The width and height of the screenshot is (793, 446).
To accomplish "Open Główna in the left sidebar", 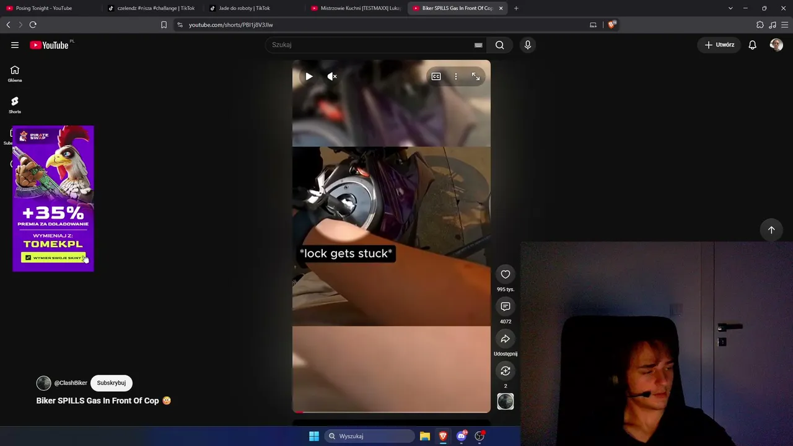I will [15, 74].
